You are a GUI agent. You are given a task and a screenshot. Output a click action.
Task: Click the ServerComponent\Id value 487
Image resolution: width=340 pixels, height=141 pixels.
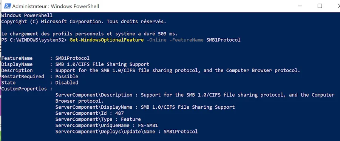119,113
